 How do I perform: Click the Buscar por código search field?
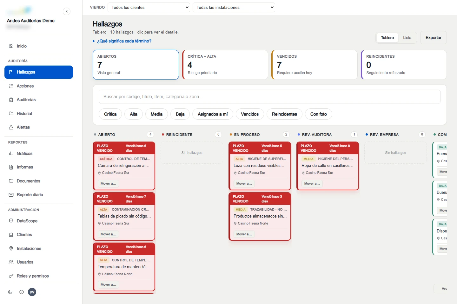pyautogui.click(x=270, y=97)
